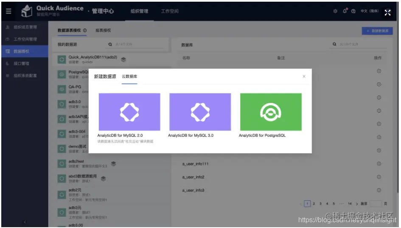
Task: Click data source icon for adb2元
Action: (x=62, y=195)
